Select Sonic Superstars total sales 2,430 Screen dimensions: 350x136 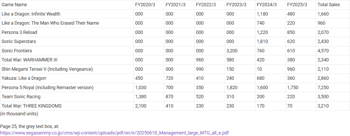[x=323, y=41]
